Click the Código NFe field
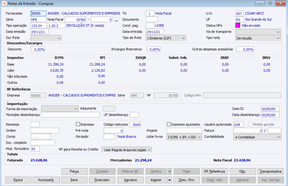288x186 pixels. [x=242, y=95]
